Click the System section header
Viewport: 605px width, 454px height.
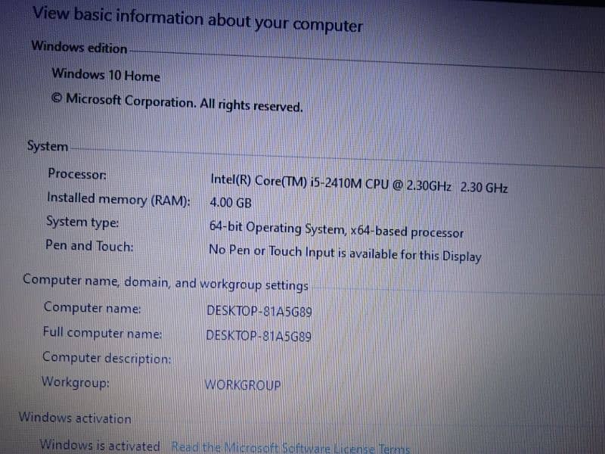click(x=47, y=146)
